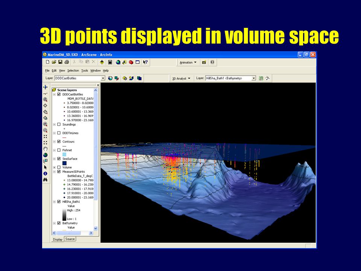
Task: Toggle the Contours layer visibility
Action: (59, 142)
